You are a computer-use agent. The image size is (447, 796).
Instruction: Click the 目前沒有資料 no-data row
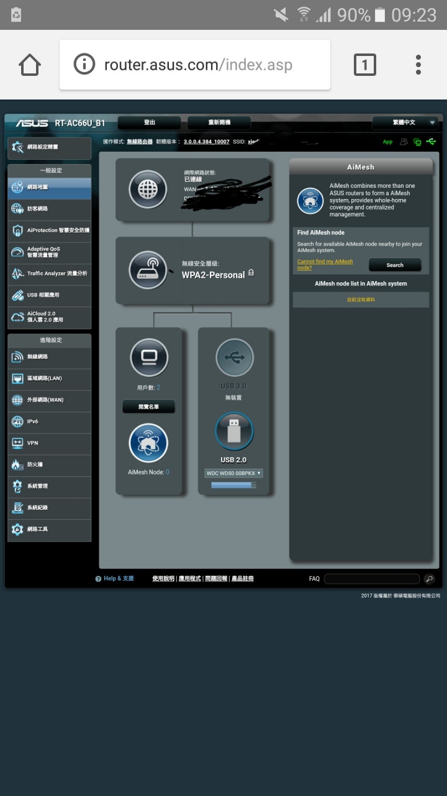361,300
